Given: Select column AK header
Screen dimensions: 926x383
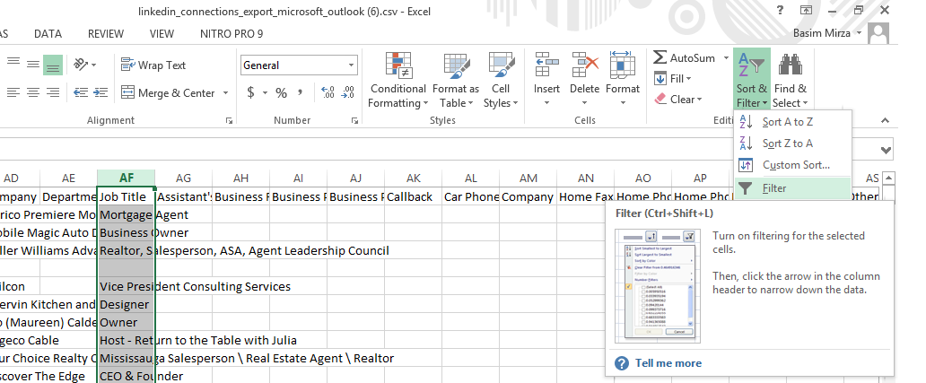Looking at the screenshot, I should (414, 178).
